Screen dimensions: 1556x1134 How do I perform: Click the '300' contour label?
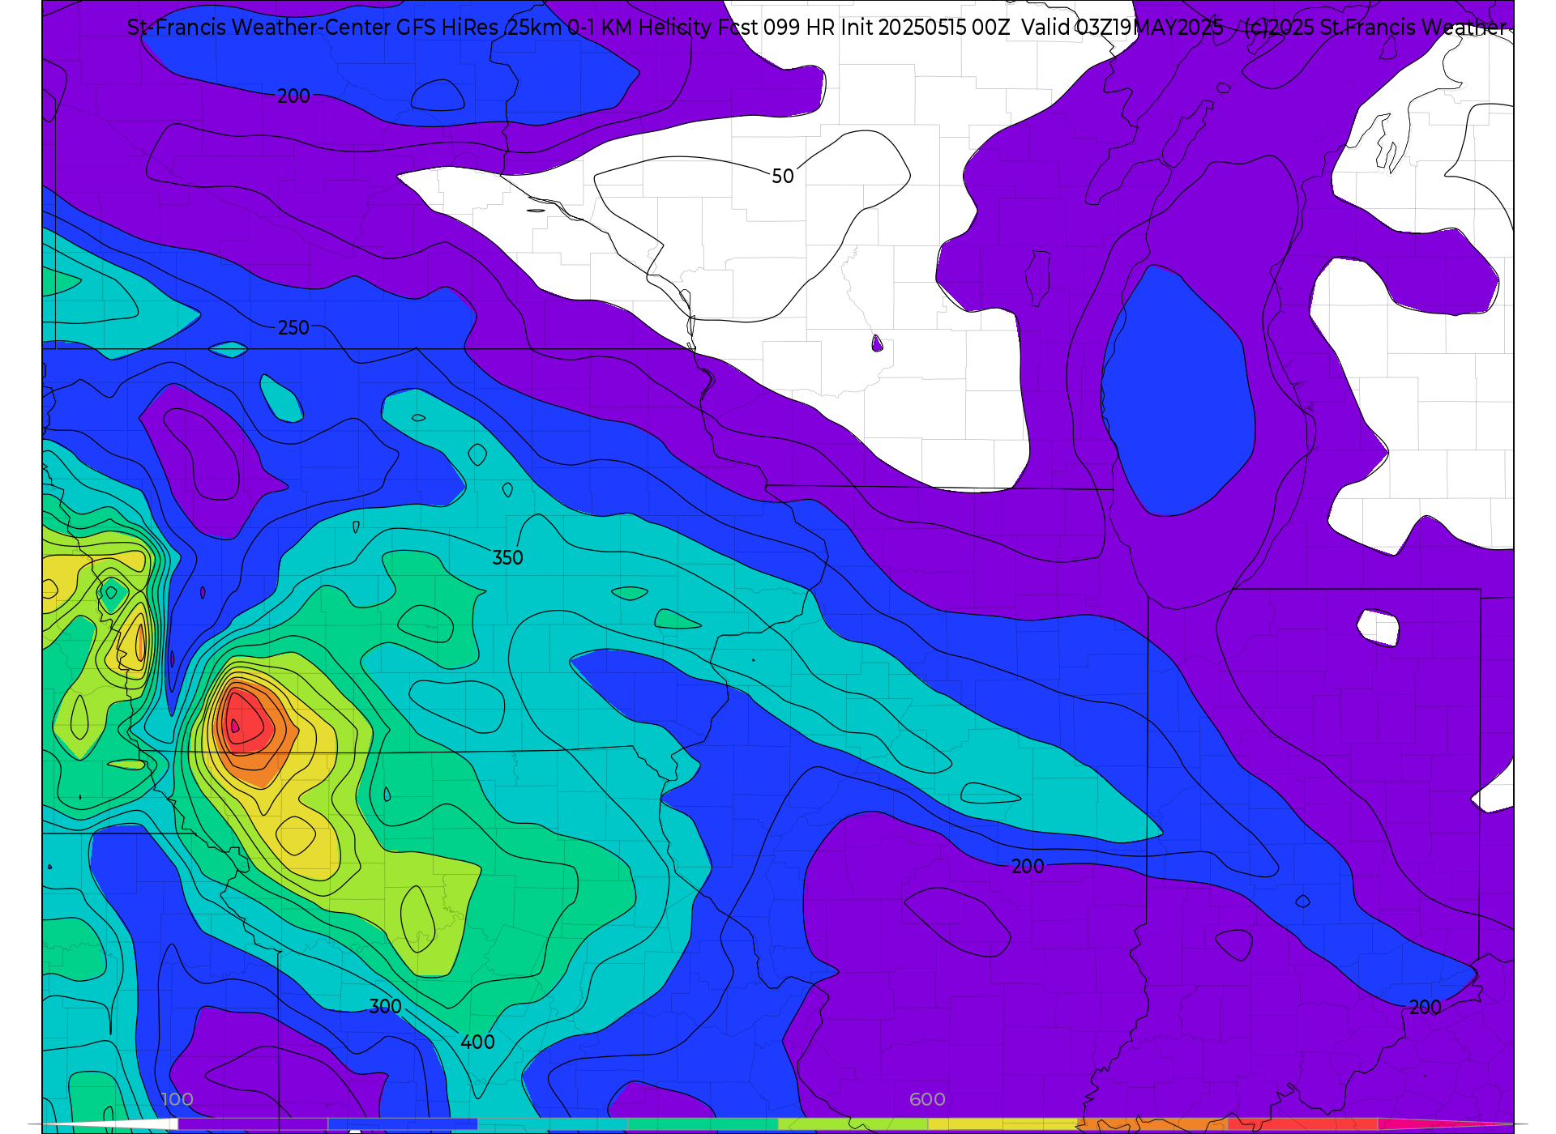[386, 1006]
